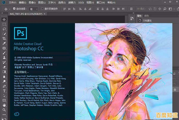Select the Pen tool

pyautogui.click(x=4, y=86)
